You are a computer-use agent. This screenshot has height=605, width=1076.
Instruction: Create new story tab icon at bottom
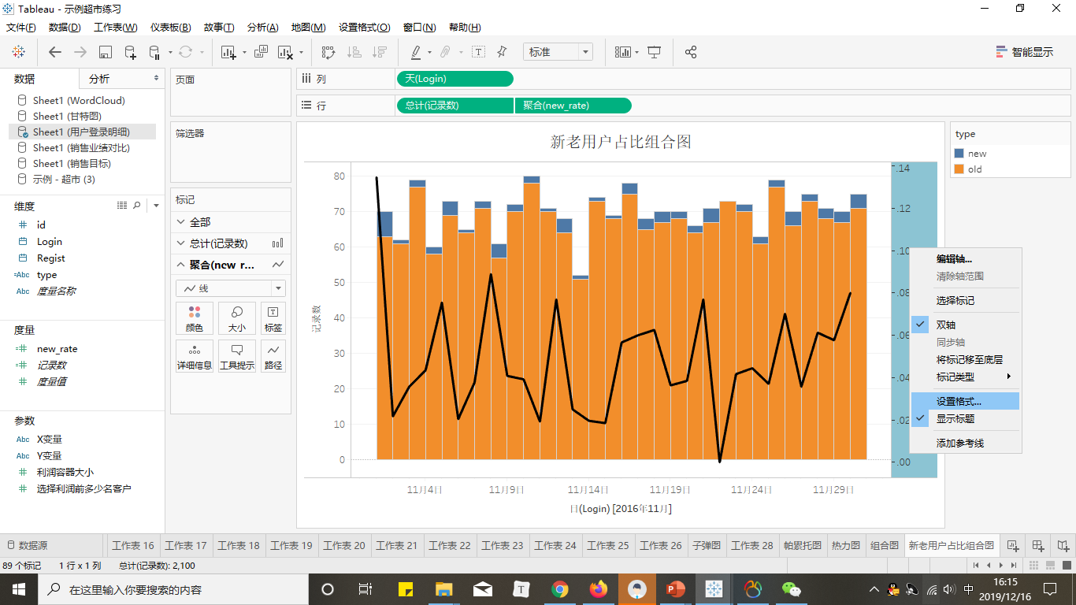1063,545
